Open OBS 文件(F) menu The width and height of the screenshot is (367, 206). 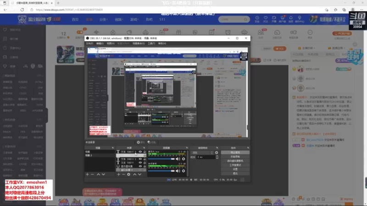click(x=89, y=43)
